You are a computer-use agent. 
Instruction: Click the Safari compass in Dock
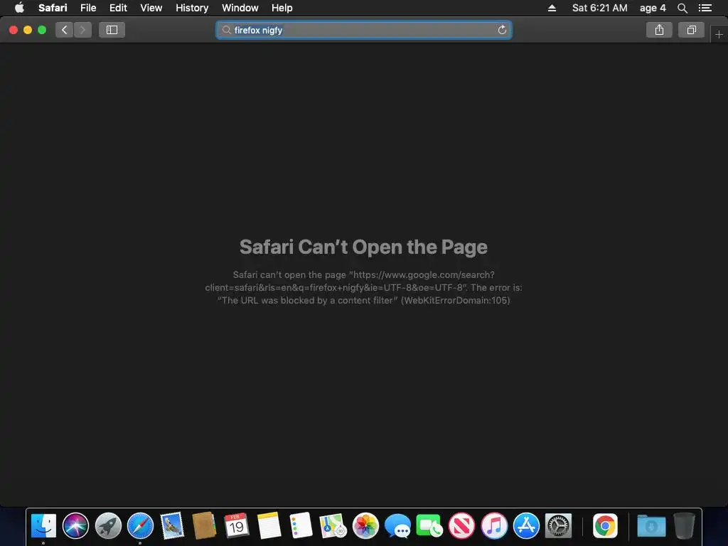[140, 525]
